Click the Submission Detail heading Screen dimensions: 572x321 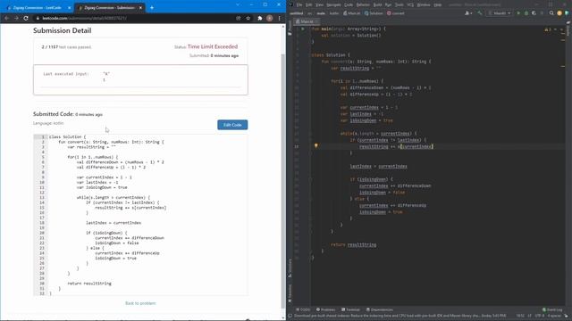point(62,30)
